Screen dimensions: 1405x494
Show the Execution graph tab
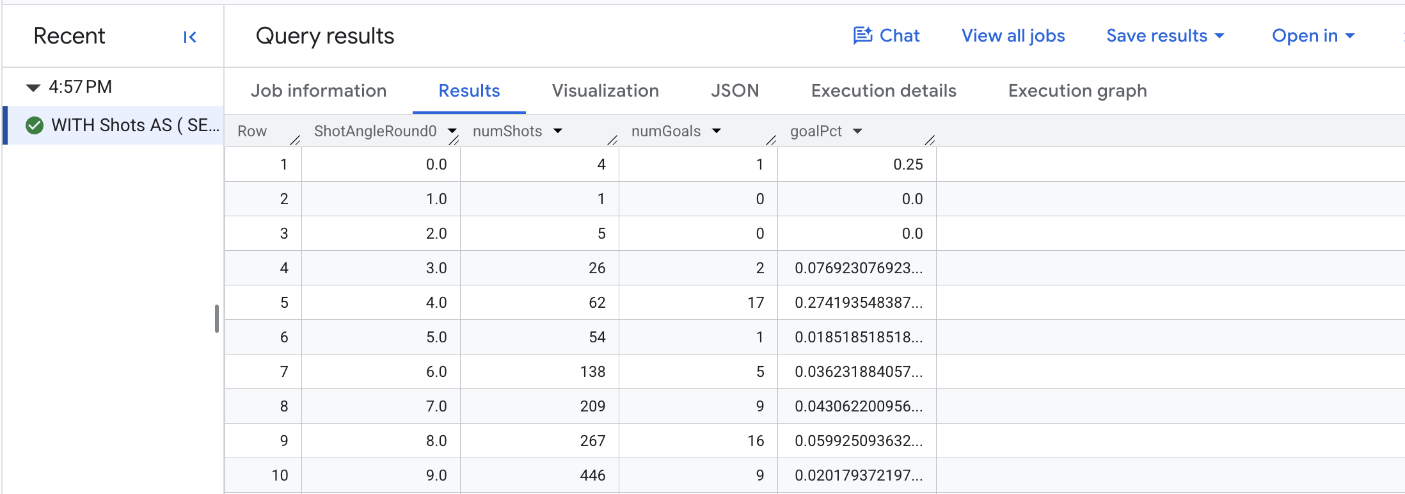1077,91
